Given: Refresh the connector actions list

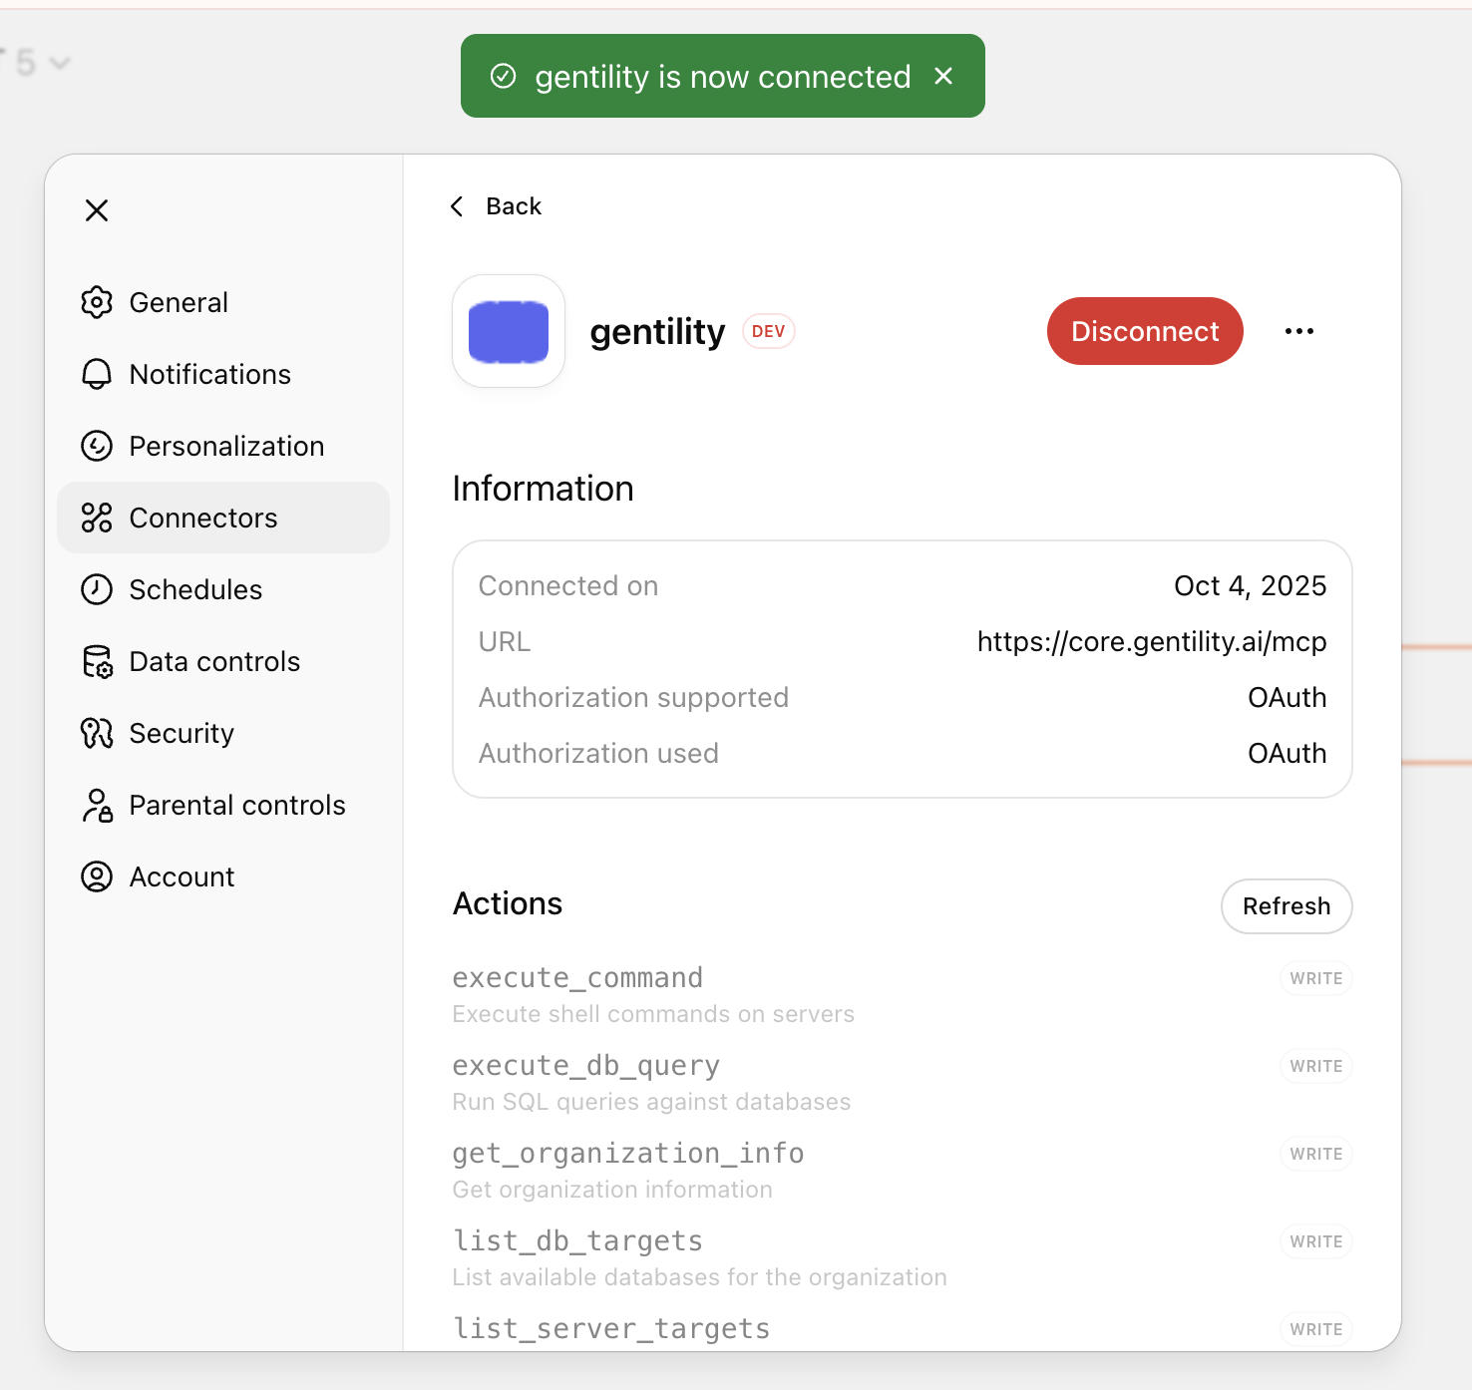Looking at the screenshot, I should coord(1286,905).
